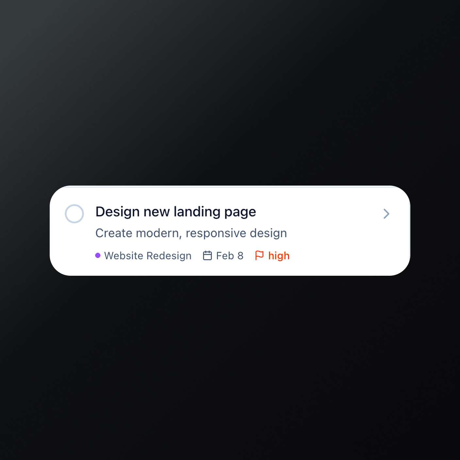This screenshot has width=460, height=460.
Task: Click the purple project color dot
Action: click(x=98, y=255)
